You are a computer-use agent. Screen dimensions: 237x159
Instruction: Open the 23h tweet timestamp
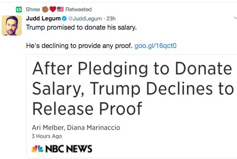(x=111, y=19)
